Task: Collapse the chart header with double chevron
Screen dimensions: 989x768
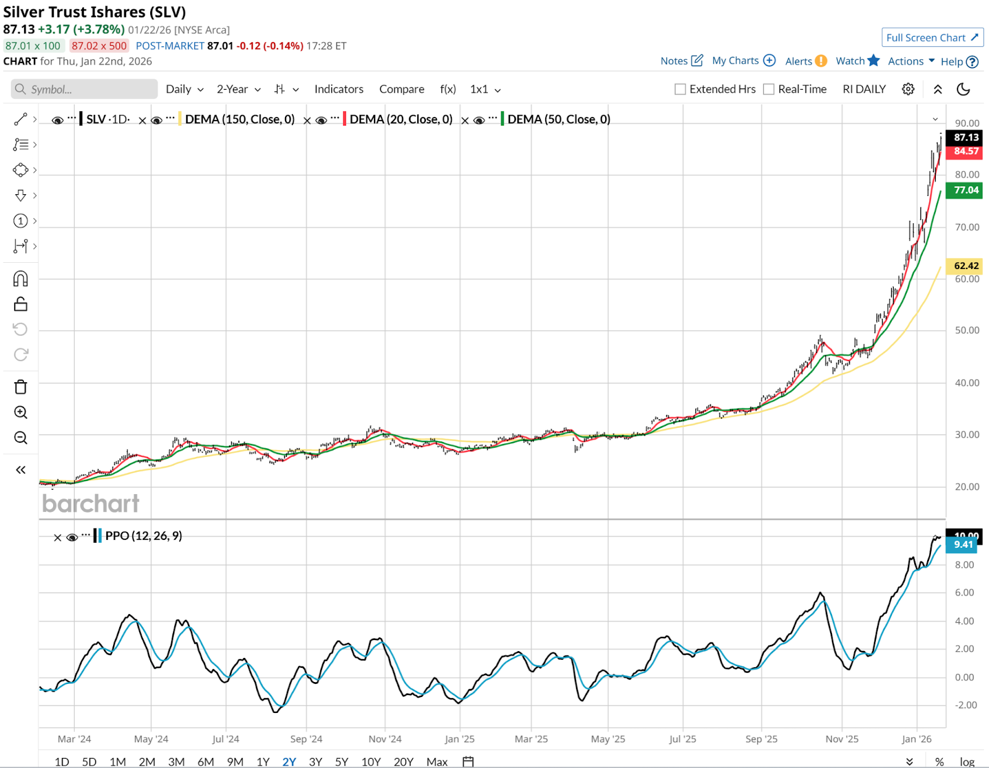Action: pyautogui.click(x=938, y=89)
